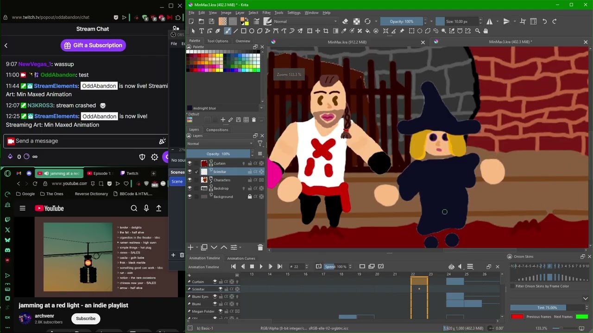Open the layer filter funnel icon
593x333 pixels.
(260, 144)
